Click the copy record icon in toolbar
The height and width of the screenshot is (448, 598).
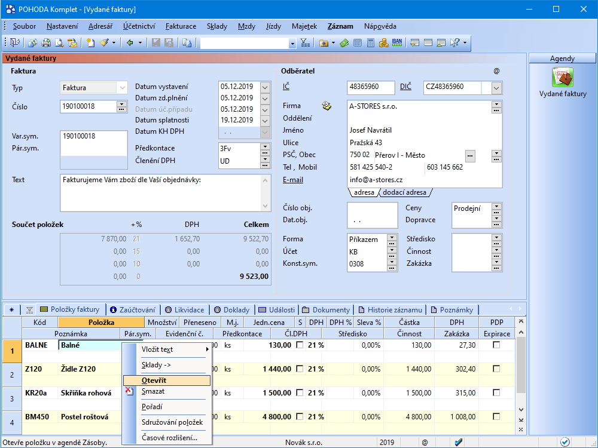[x=187, y=42]
